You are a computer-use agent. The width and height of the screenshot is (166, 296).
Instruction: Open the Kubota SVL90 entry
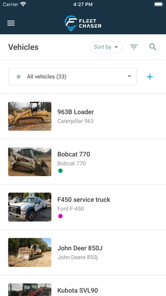click(x=83, y=286)
